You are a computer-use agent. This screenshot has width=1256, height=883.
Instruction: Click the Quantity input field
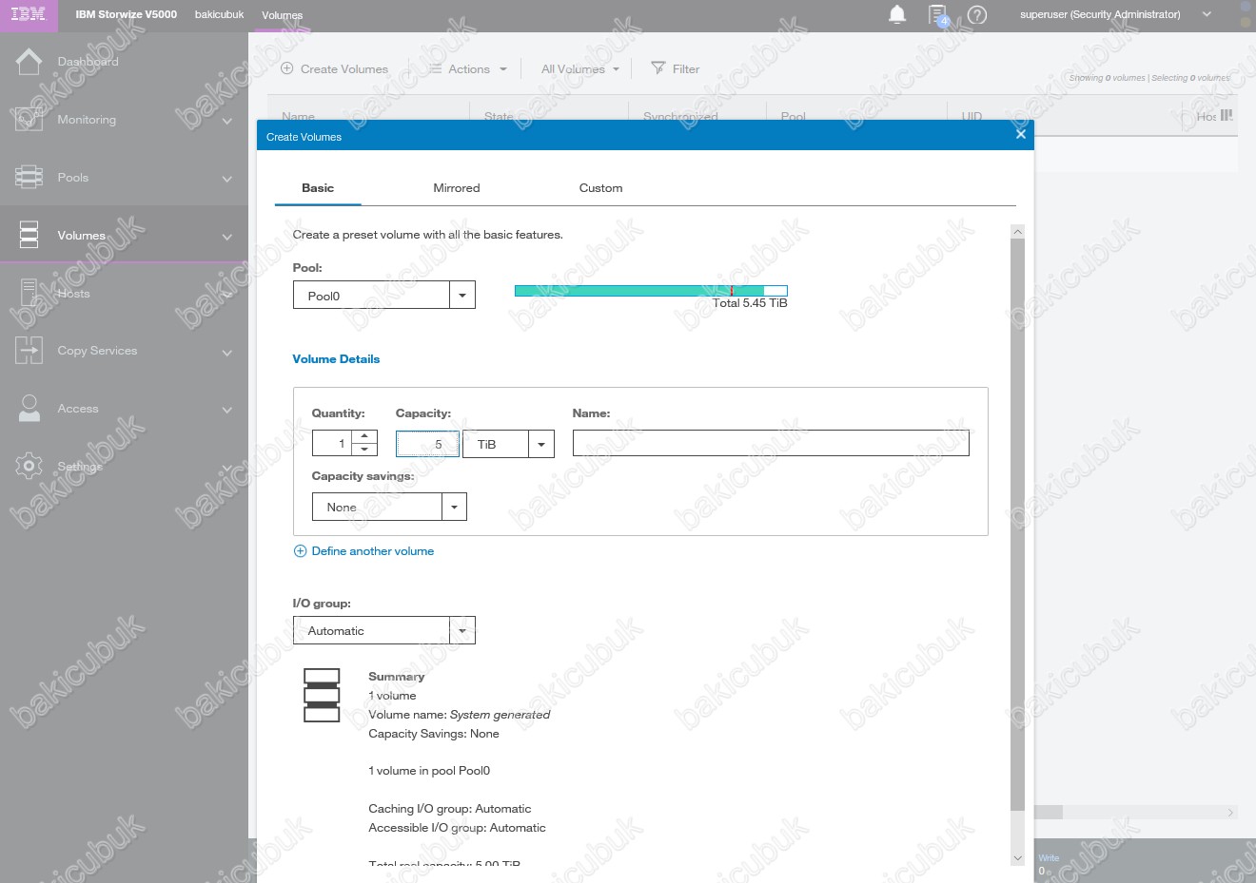coord(332,443)
